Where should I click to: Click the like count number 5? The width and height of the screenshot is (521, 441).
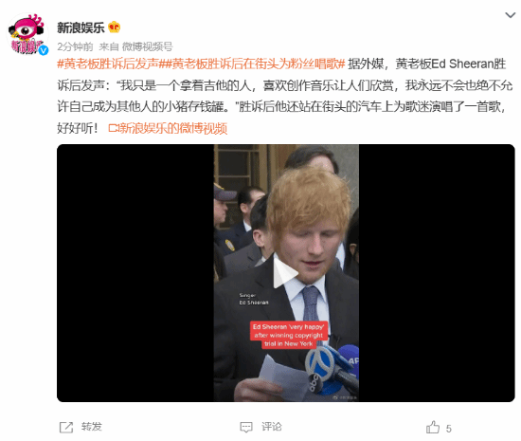[449, 429]
